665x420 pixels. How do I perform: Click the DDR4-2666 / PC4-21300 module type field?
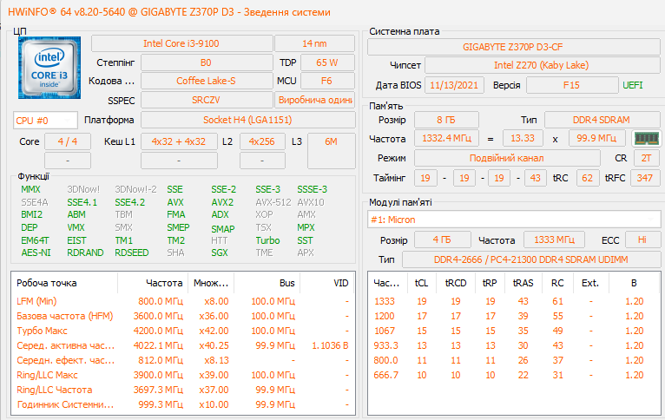click(531, 259)
